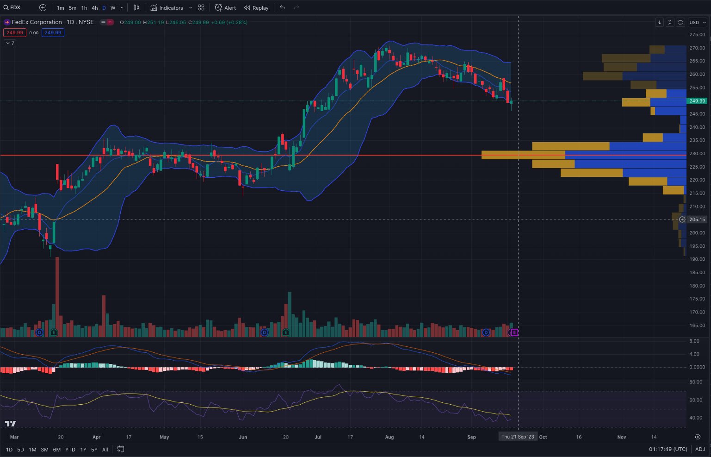Open the indicator templates grid icon
711x457 pixels.
coord(201,8)
